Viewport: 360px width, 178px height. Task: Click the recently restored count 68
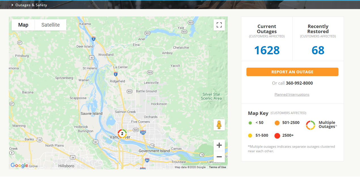click(x=318, y=50)
